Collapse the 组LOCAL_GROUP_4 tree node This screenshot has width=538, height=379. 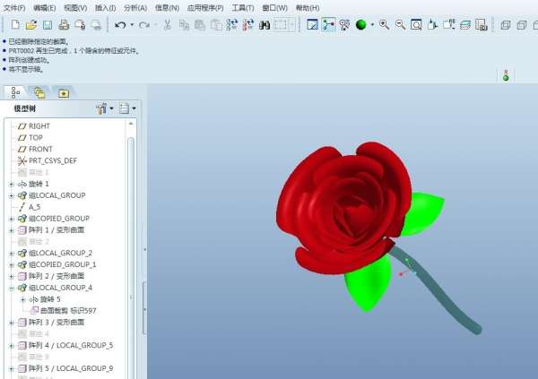pos(12,288)
